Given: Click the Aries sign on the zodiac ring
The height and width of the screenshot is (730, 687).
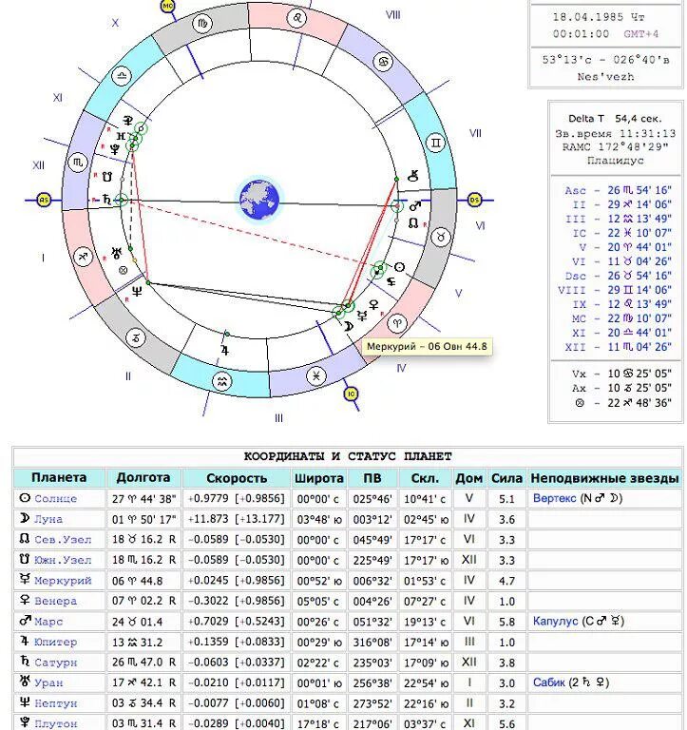Looking at the screenshot, I should (397, 323).
